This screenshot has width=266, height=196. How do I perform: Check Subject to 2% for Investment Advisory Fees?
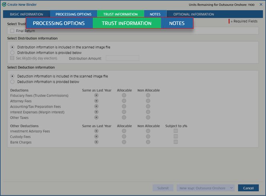[176, 131]
